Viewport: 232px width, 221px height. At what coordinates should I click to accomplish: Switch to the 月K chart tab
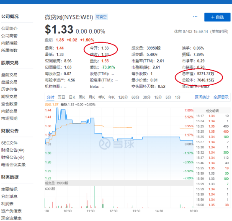92,97
